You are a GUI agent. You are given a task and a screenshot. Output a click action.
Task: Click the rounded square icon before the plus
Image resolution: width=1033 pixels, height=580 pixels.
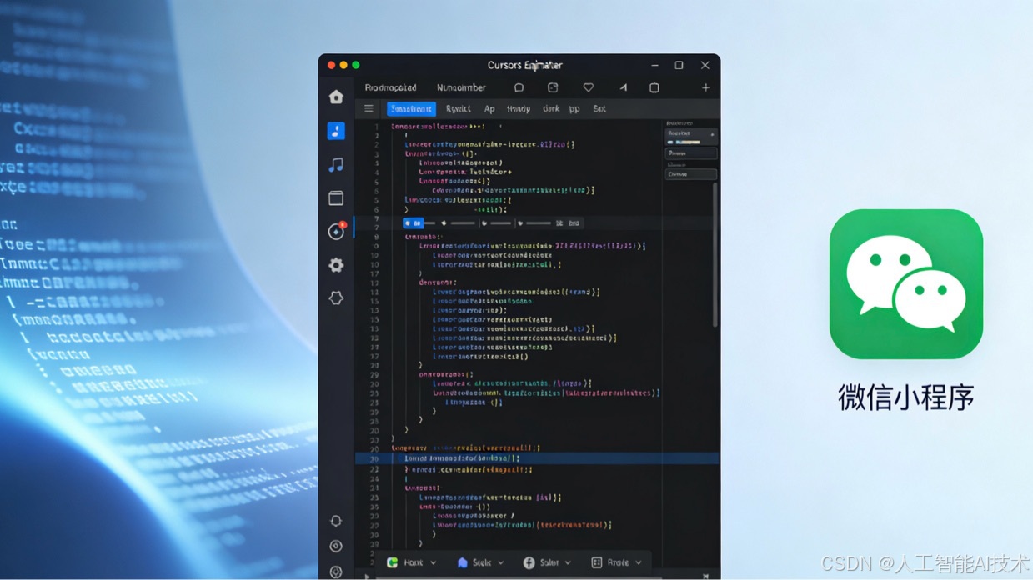[654, 87]
